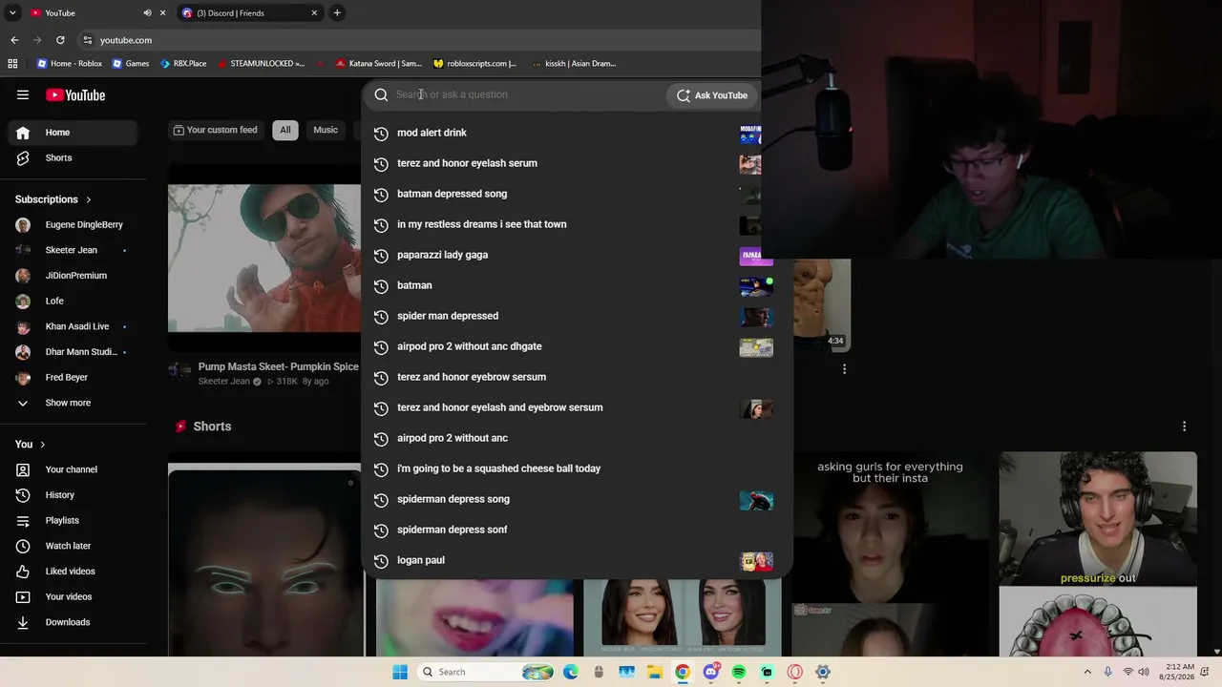Select Your custom feed chip
The height and width of the screenshot is (687, 1222).
(215, 130)
